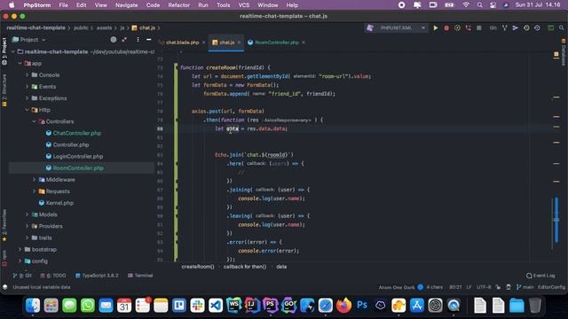This screenshot has width=568, height=319.
Task: Stop the running process with the square icon
Action: [479, 27]
